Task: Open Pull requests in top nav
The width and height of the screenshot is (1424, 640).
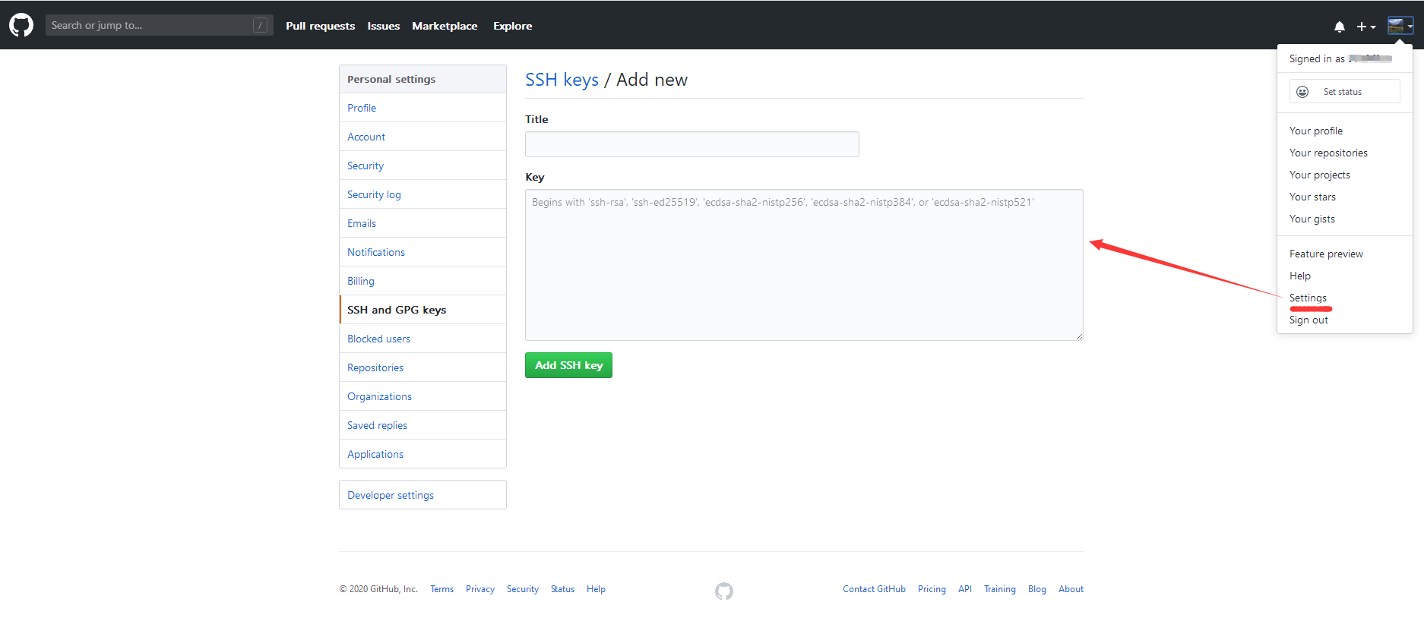Action: (320, 26)
